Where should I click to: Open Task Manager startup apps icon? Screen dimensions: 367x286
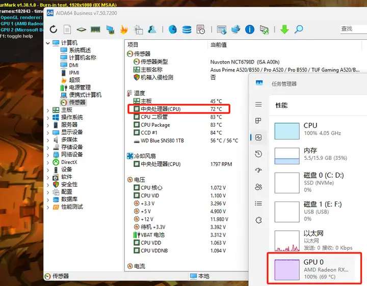coord(258,170)
